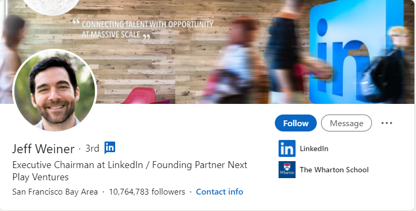Screen dimensions: 416x211
Task: Click the San Francisco Bay Area location
Action: (55, 192)
